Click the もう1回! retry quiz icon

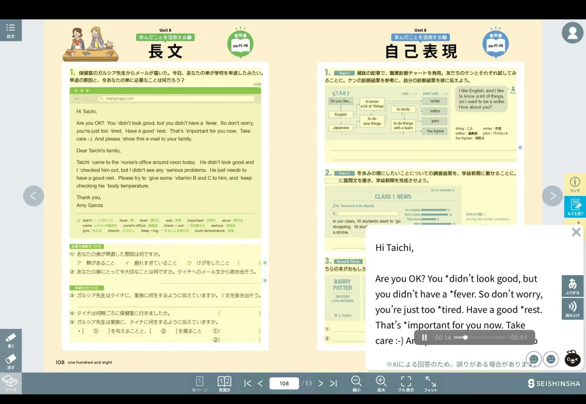click(x=576, y=207)
